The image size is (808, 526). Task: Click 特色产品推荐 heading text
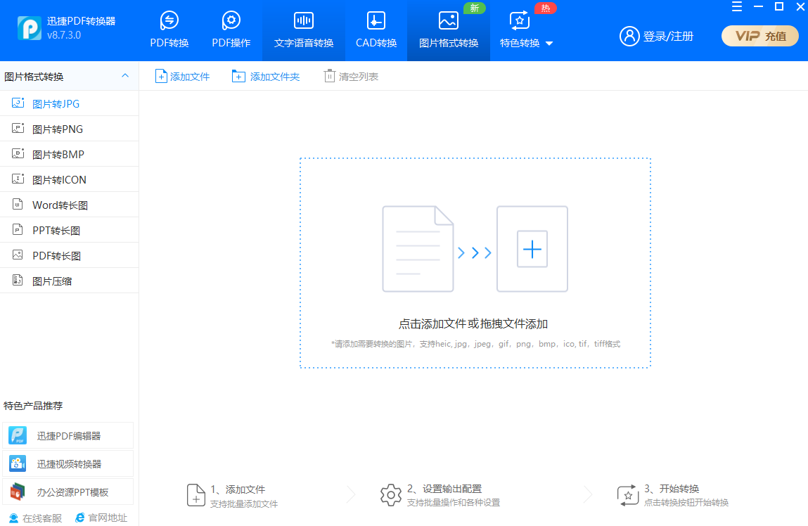(x=33, y=406)
